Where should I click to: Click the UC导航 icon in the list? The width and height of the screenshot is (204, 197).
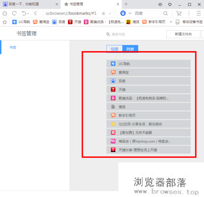coord(113,64)
